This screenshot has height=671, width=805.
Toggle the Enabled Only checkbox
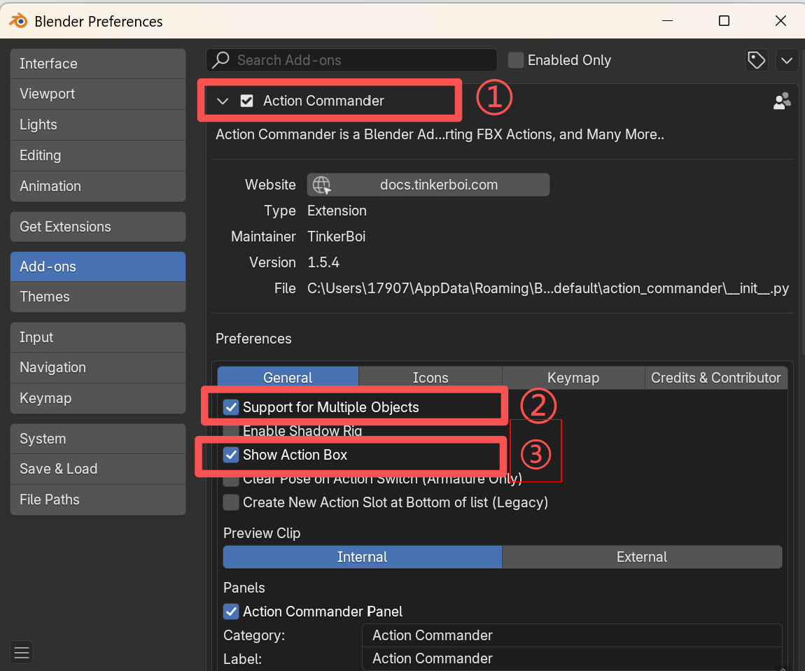coord(515,60)
